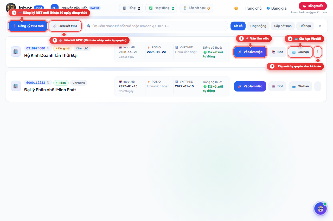The height and width of the screenshot is (221, 333).
Task: Click building icon of Đại lý Phân phối Minh Phát
Action: (x=16, y=86)
